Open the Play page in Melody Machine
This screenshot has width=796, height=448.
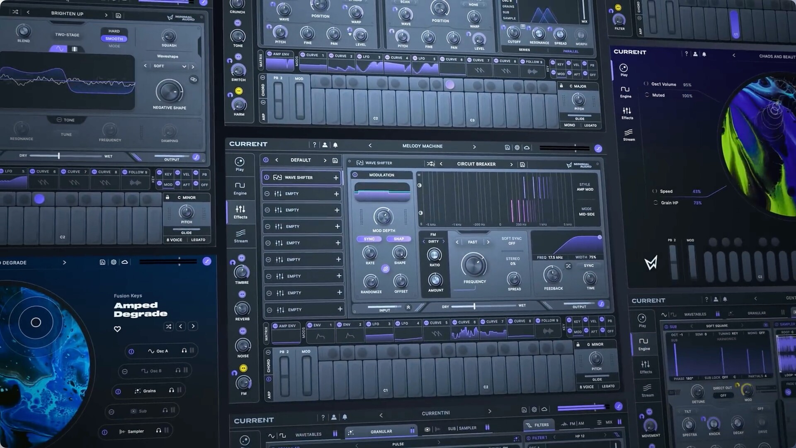[x=239, y=163]
